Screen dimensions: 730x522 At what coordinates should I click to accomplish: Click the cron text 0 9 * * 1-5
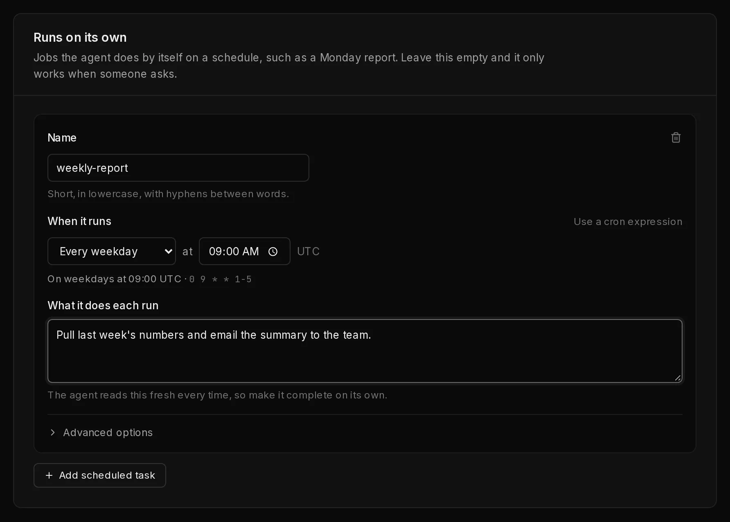tap(221, 279)
